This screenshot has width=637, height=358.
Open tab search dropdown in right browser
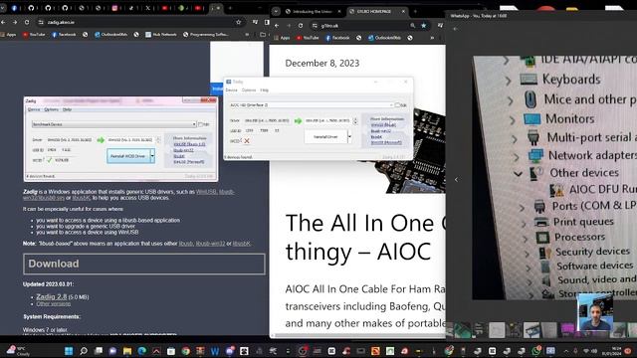click(x=276, y=11)
